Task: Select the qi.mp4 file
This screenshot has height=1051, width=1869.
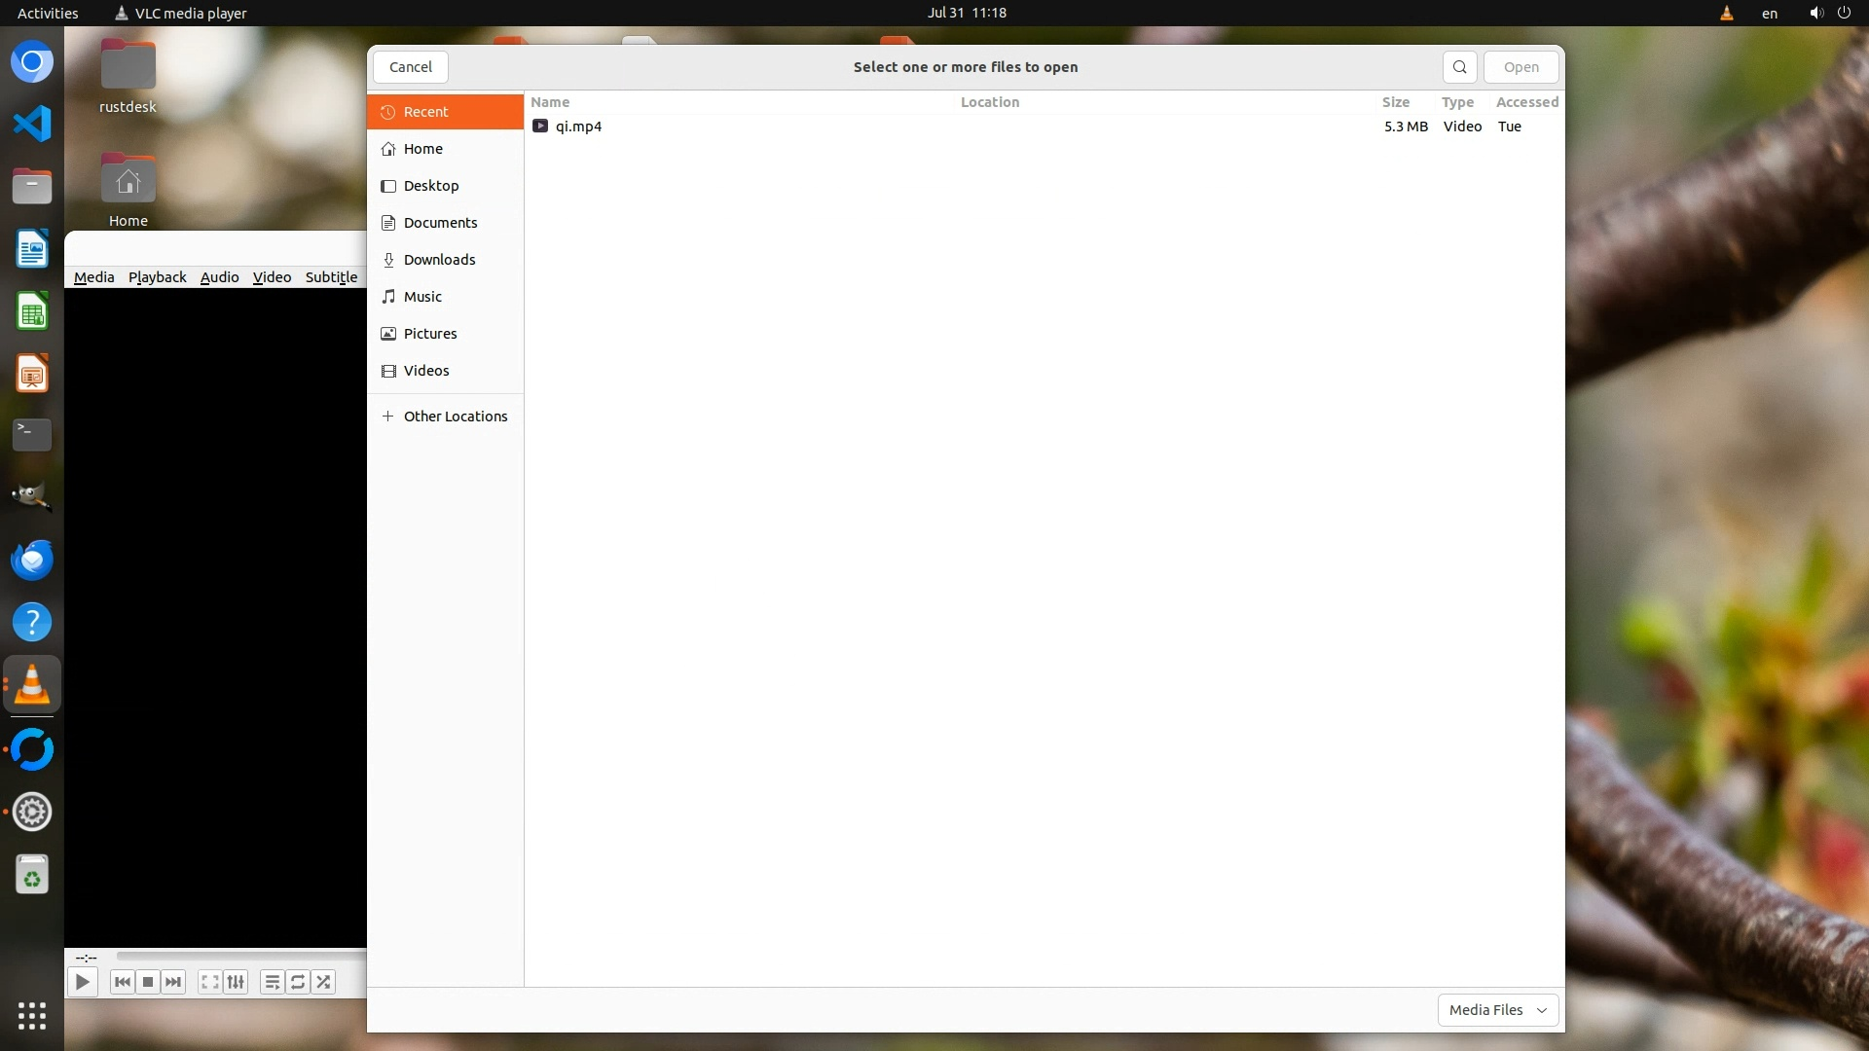Action: click(x=578, y=127)
